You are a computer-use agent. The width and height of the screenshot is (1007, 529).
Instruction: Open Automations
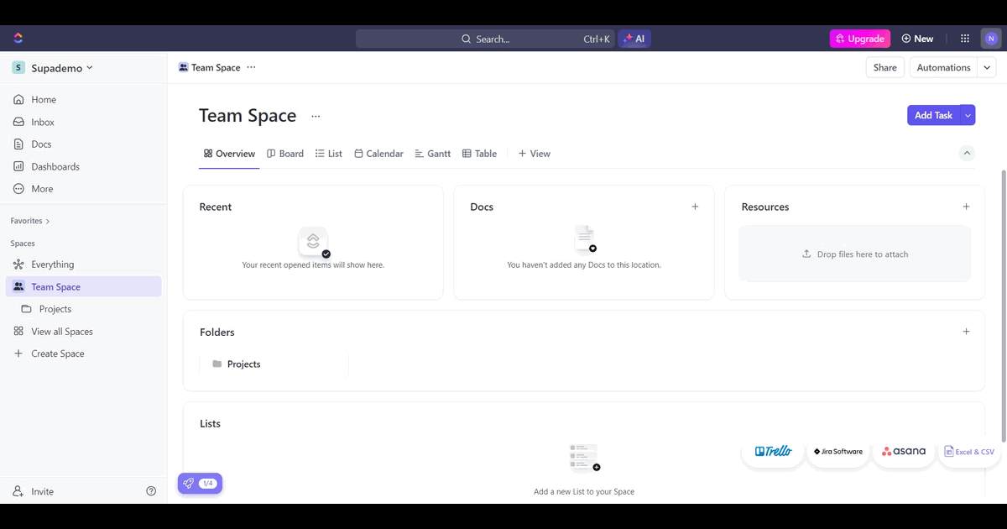(x=943, y=68)
